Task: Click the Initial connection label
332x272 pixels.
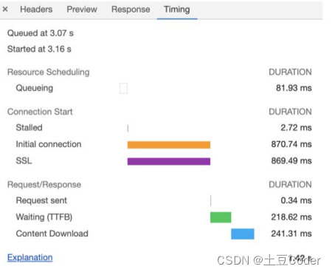Action: (x=49, y=144)
